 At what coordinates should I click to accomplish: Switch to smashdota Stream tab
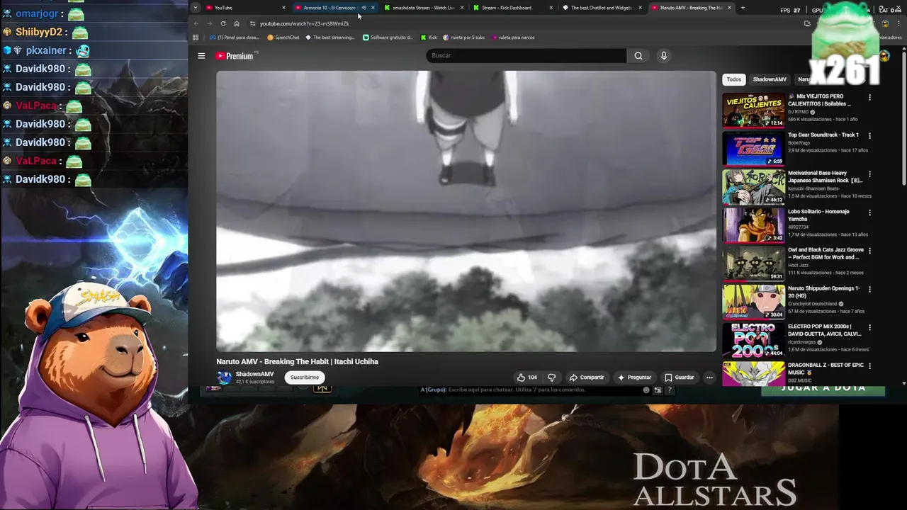(x=424, y=8)
